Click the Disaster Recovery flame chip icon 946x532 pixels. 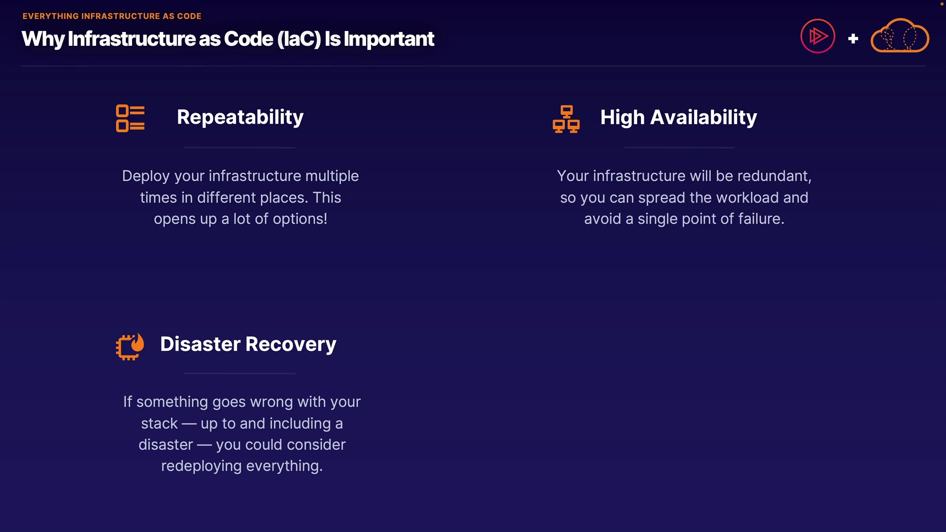coord(130,346)
